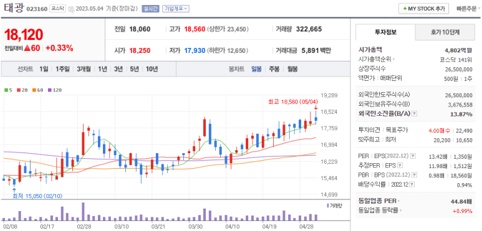Click the 저가 value 17,930
482x231 pixels.
tap(195, 50)
